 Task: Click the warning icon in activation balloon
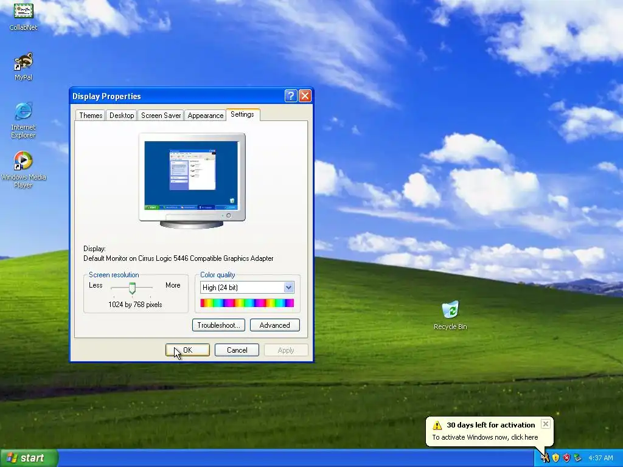[x=437, y=425]
